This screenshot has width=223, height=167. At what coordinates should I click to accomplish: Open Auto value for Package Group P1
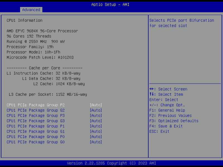pyautogui.click(x=96, y=126)
